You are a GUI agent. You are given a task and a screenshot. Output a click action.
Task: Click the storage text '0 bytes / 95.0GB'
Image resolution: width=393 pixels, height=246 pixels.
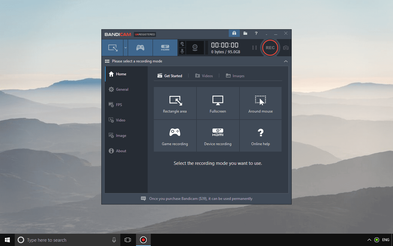pyautogui.click(x=226, y=52)
